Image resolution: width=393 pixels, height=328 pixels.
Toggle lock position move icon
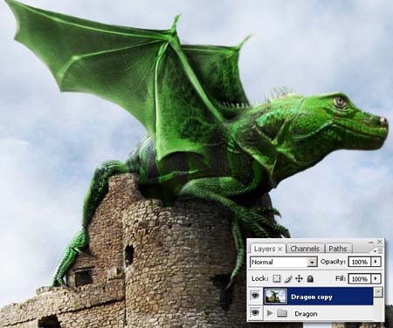coord(299,278)
